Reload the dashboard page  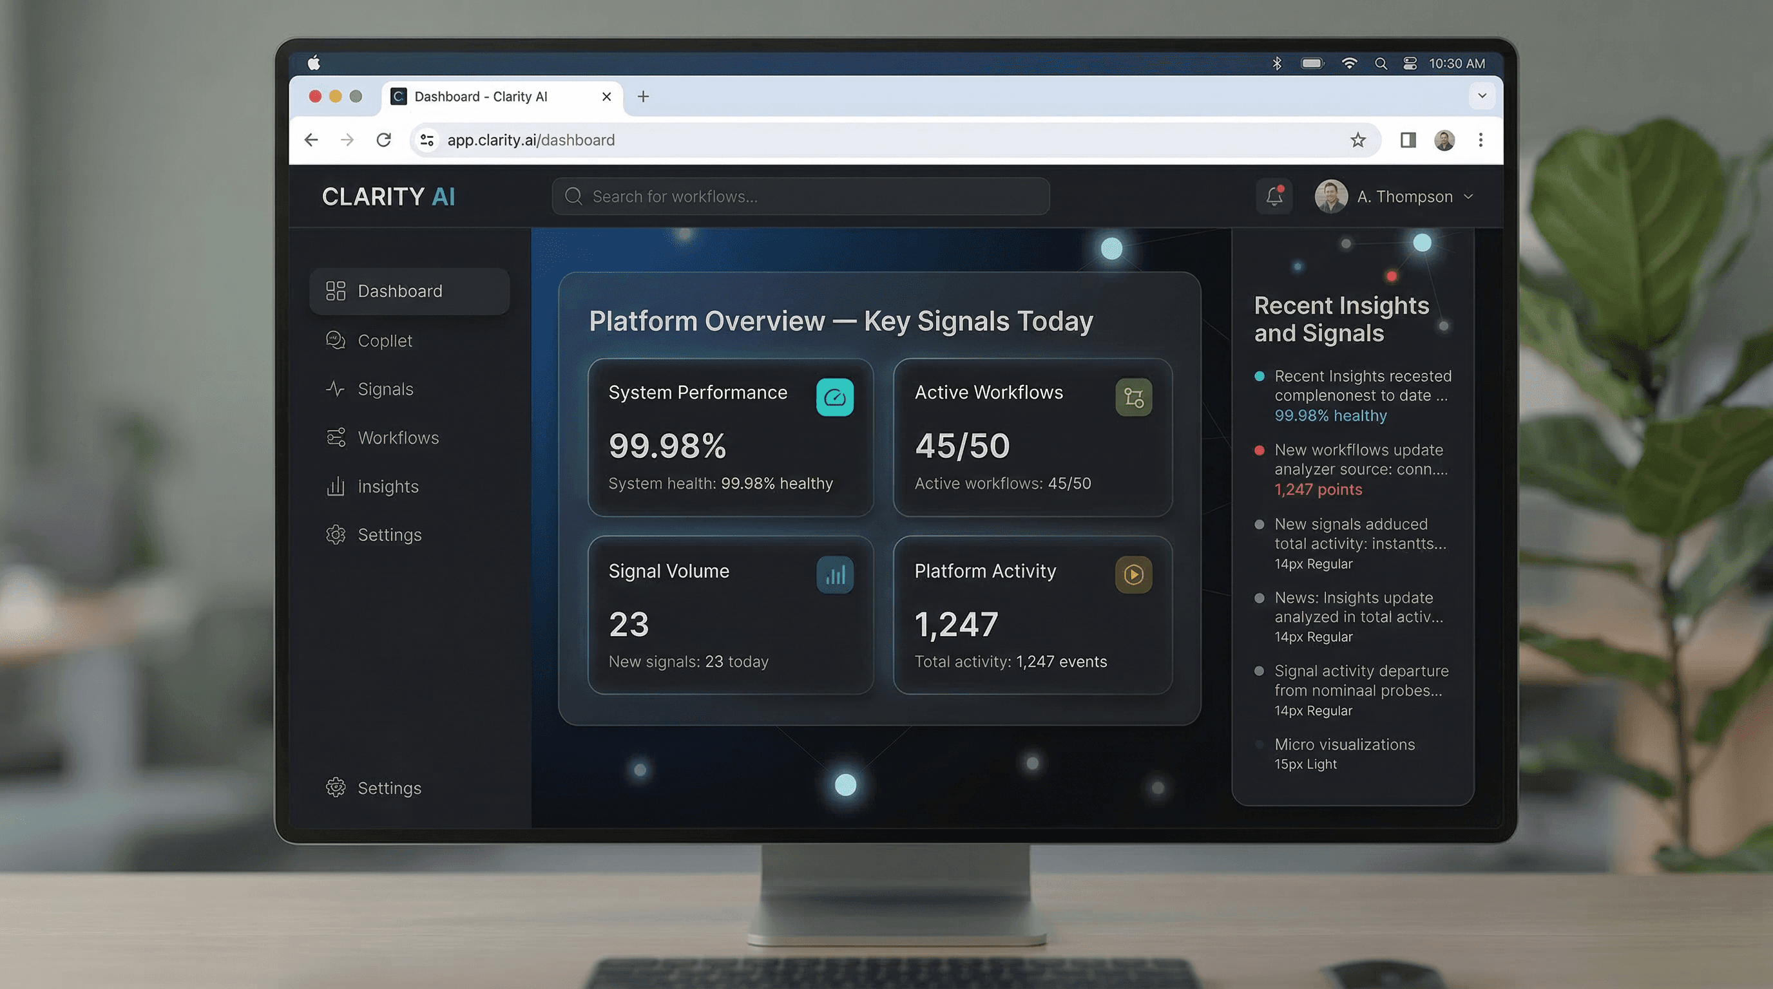click(x=383, y=140)
